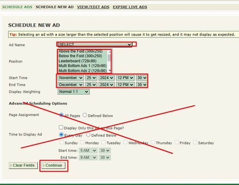Check the Thursday checkbox

pyautogui.click(x=153, y=142)
